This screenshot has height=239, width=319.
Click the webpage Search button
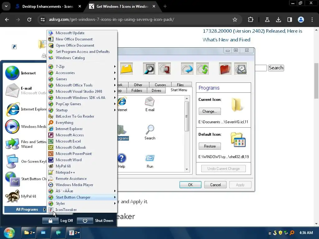point(276,68)
